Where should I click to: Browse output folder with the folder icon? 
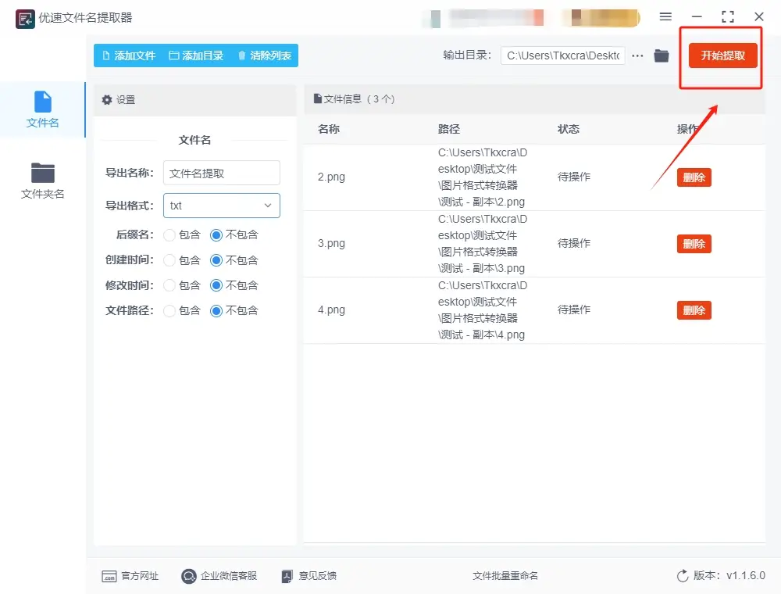point(662,55)
